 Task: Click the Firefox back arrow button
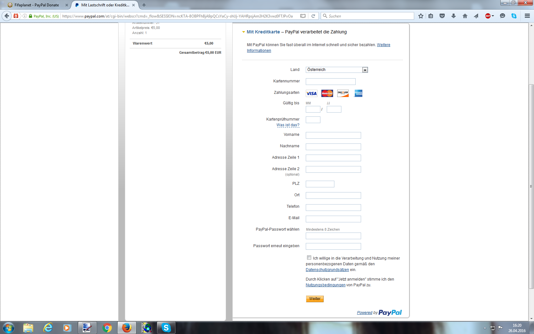click(7, 16)
